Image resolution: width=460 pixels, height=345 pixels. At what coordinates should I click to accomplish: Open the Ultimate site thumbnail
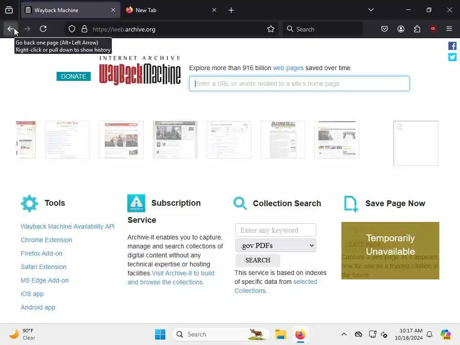pyautogui.click(x=283, y=140)
